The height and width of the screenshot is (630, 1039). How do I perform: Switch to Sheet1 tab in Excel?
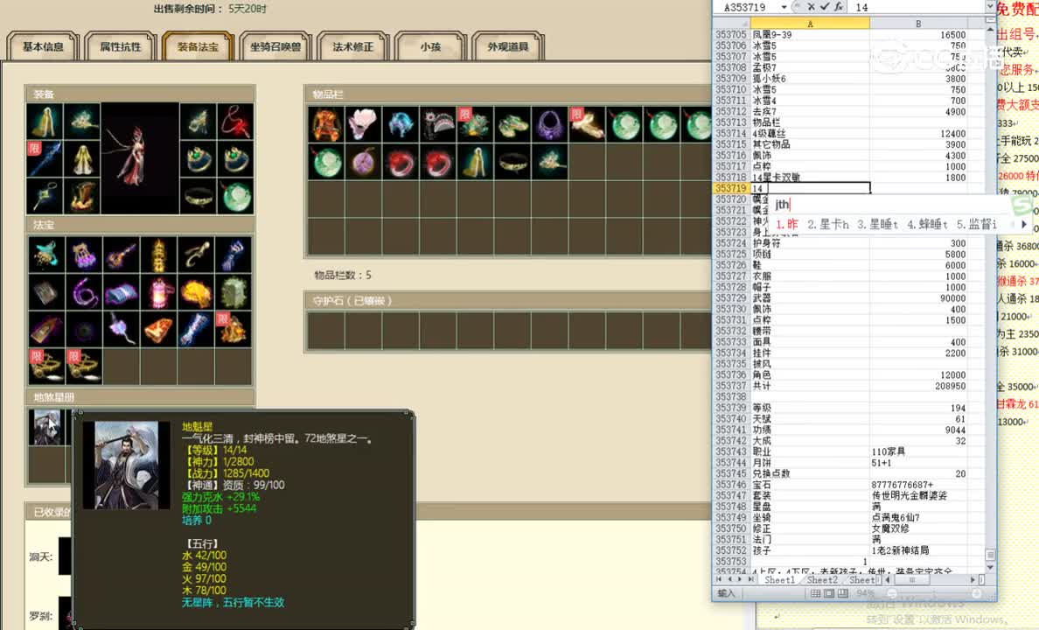point(779,579)
